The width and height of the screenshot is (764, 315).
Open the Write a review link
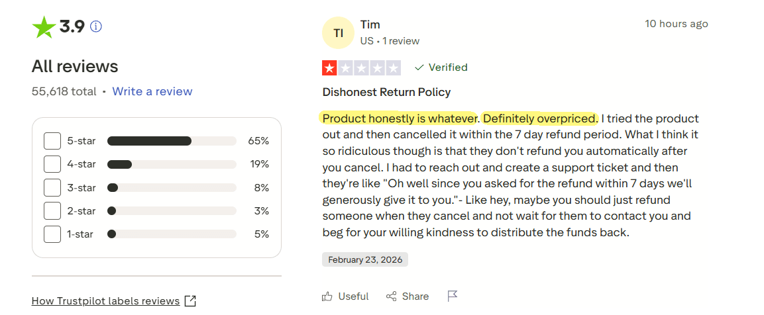point(152,91)
